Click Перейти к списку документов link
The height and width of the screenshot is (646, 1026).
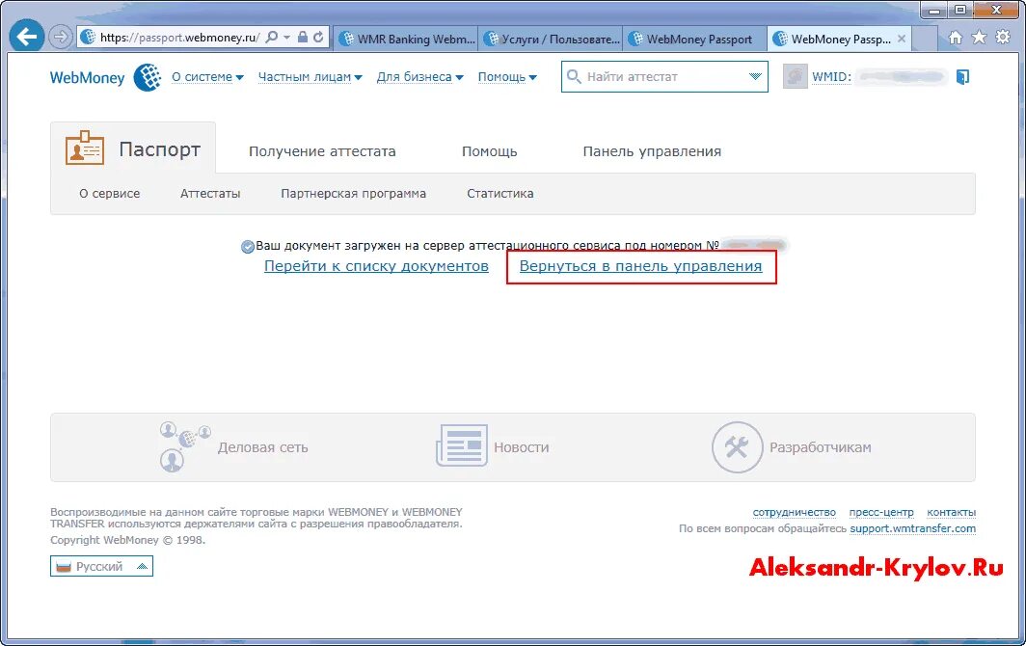click(x=376, y=266)
